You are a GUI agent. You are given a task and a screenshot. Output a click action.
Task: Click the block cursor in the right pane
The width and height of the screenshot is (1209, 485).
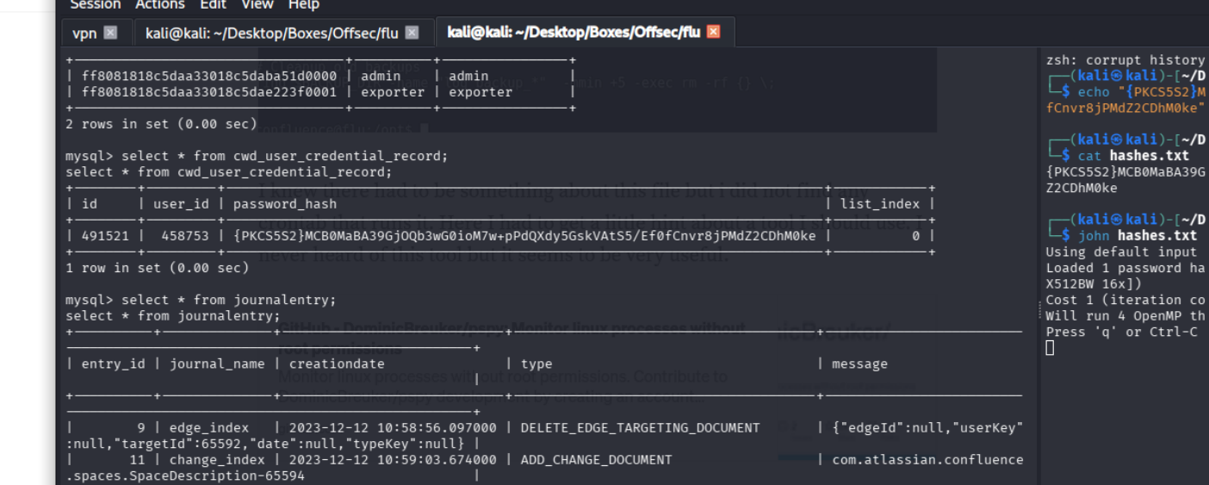[1050, 348]
